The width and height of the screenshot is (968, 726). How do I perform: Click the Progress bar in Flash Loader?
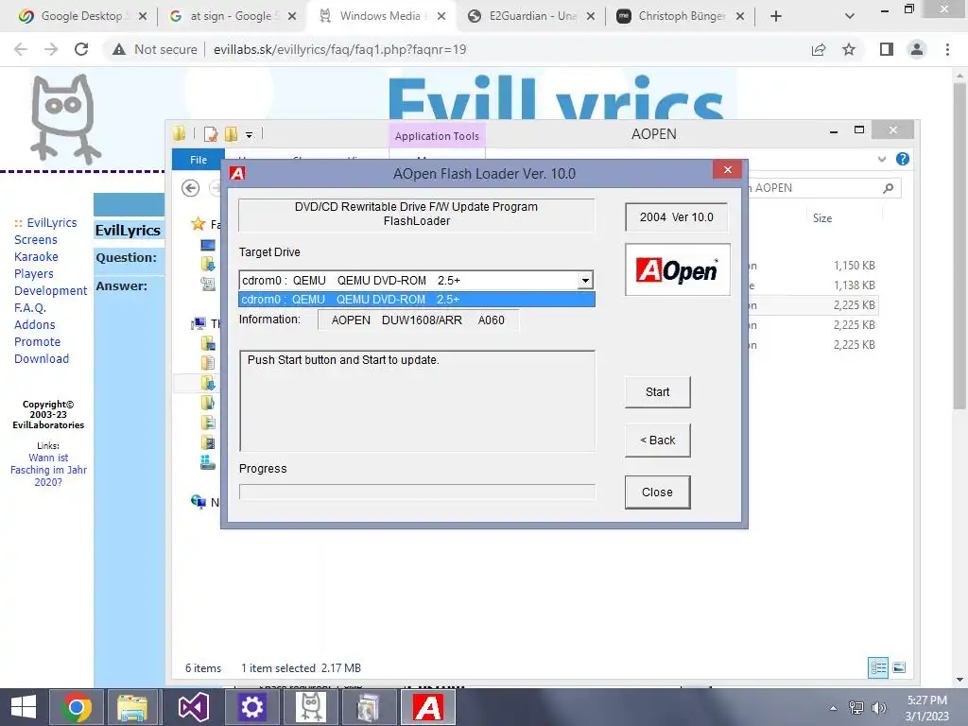click(417, 492)
